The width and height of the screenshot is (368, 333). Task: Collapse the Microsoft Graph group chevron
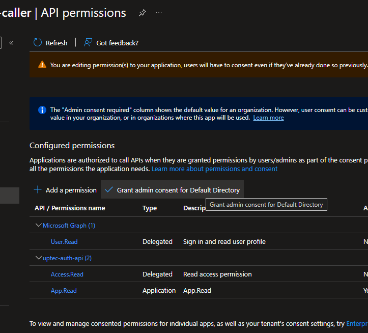click(x=38, y=225)
